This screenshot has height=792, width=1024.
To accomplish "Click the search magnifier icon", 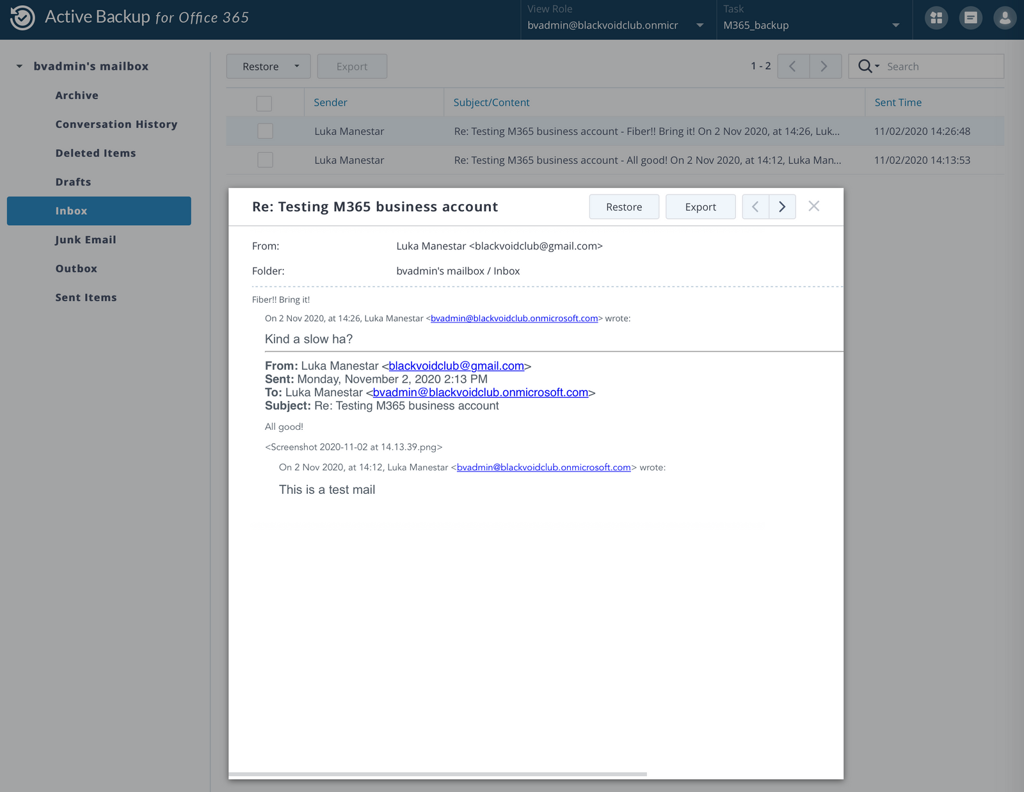I will pos(865,66).
